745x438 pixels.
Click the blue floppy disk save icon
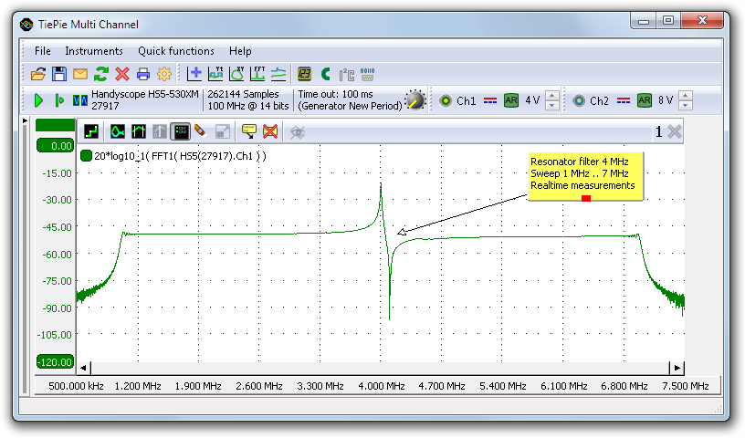pos(58,74)
